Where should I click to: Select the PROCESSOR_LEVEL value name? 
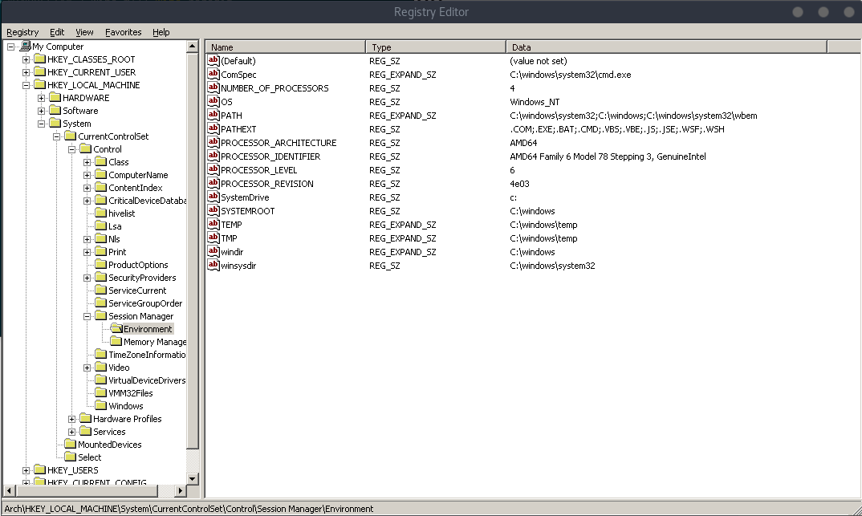click(x=259, y=170)
